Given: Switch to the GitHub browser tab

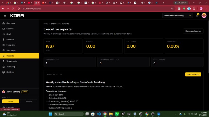Looking at the screenshot, I should click(x=122, y=3).
